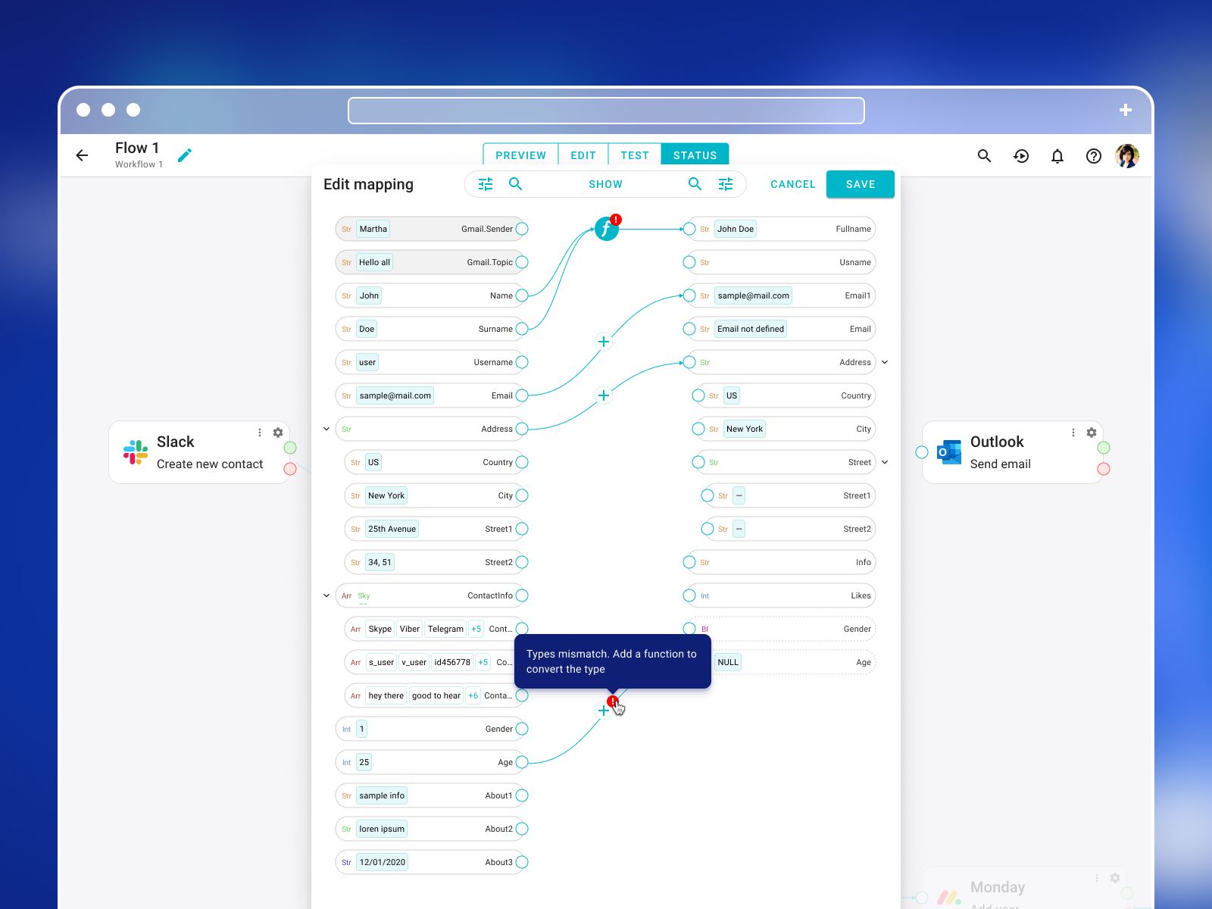Toggle the output port on the Slack node

tap(290, 448)
